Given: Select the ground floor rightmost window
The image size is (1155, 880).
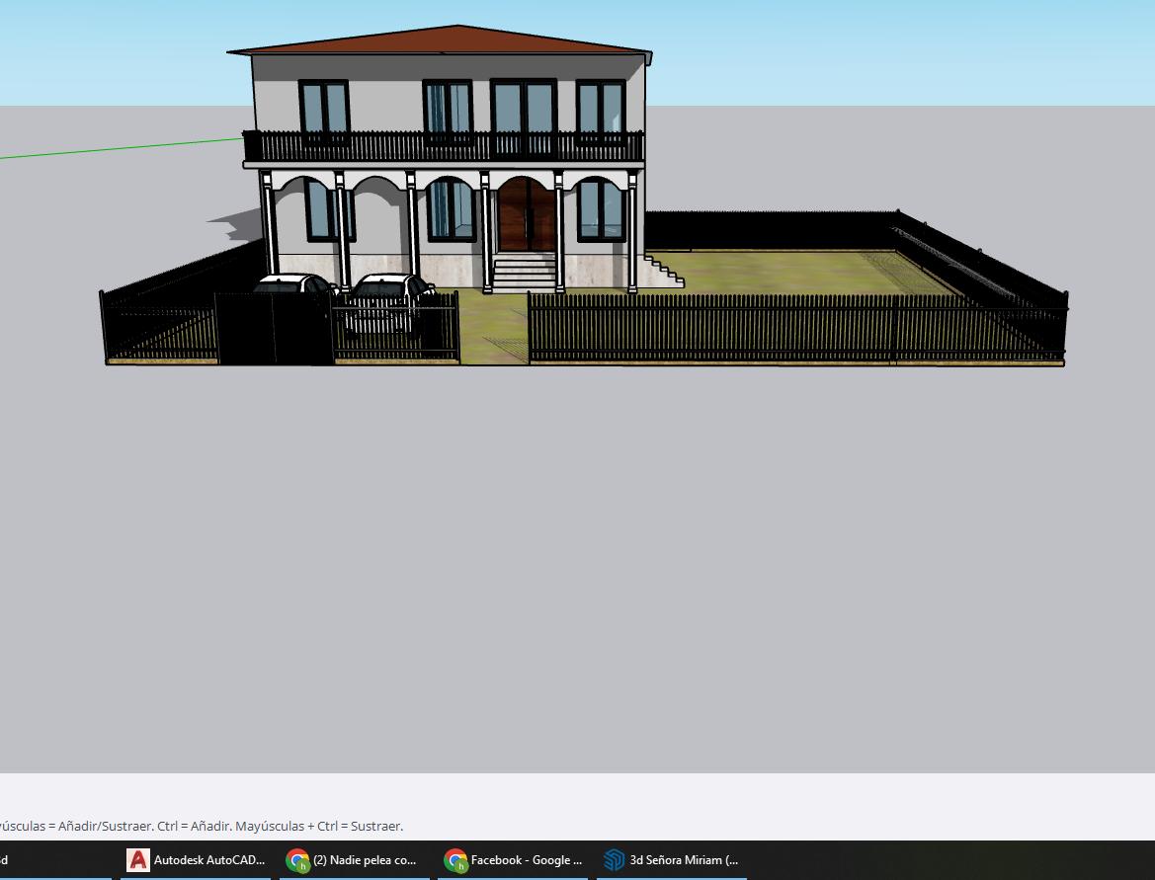Looking at the screenshot, I should 601,209.
